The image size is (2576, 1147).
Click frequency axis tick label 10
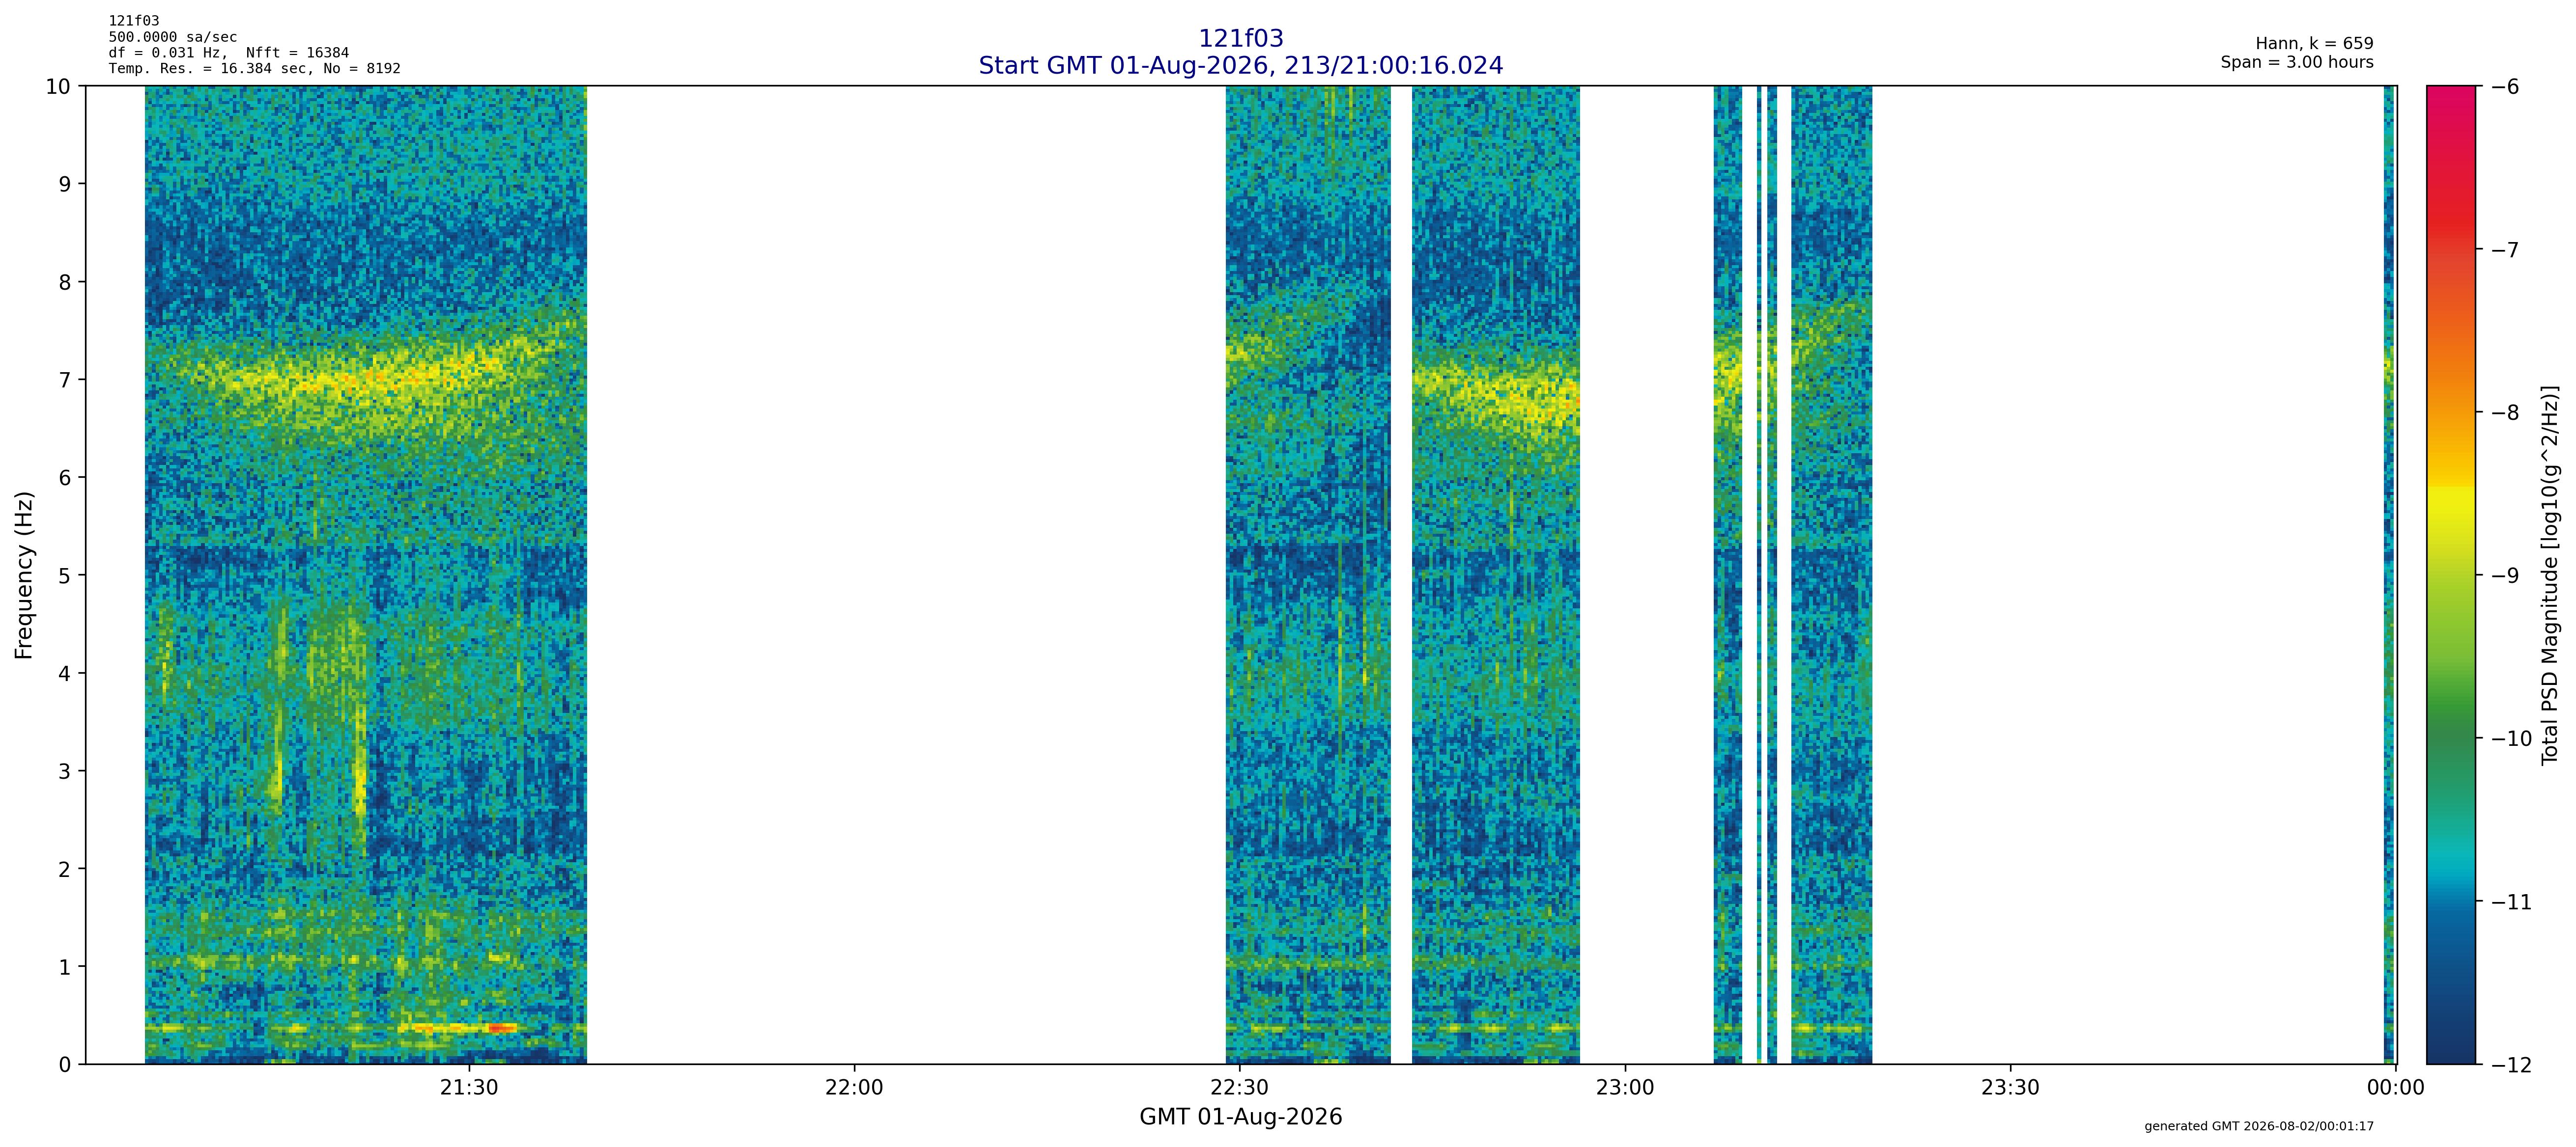click(58, 87)
